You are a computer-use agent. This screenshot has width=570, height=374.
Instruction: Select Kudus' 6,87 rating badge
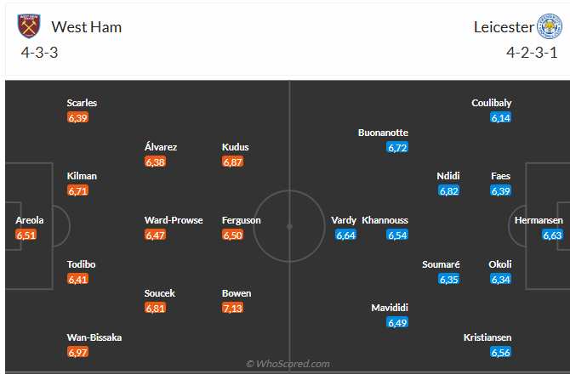tap(232, 162)
